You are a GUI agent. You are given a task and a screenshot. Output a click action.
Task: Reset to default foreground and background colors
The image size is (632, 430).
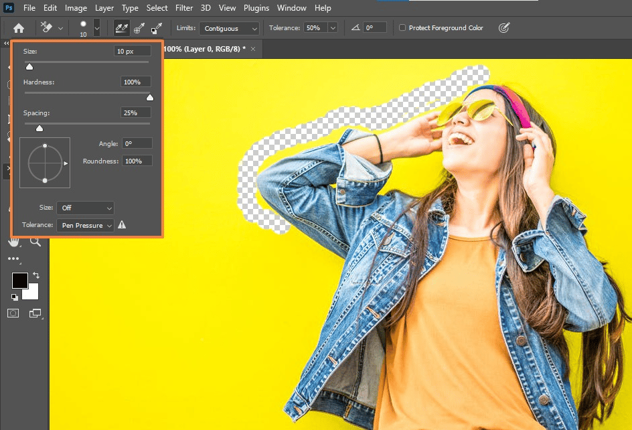pos(13,297)
